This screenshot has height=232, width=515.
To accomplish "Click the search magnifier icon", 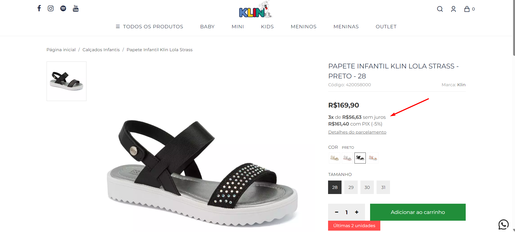I will 440,9.
